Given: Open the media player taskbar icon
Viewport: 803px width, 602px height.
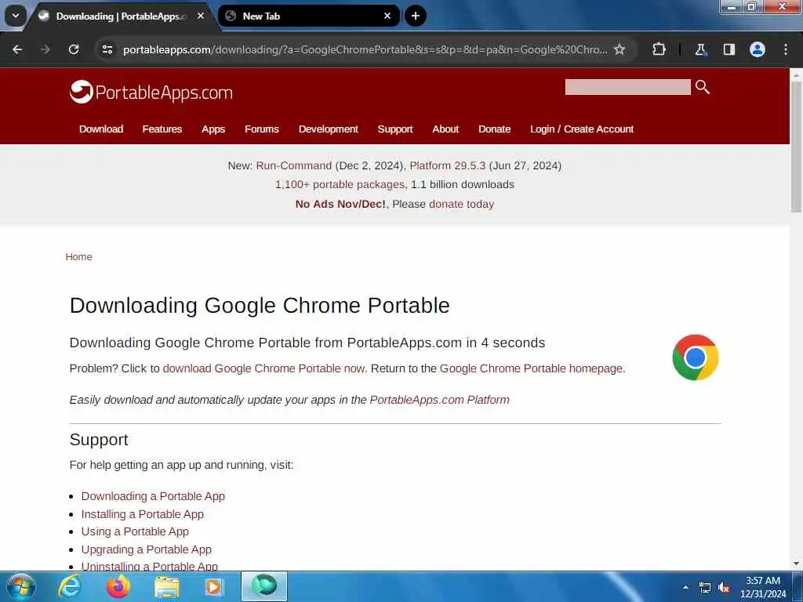Looking at the screenshot, I should [x=213, y=586].
